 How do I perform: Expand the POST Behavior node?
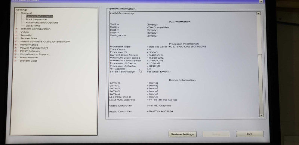tap(16, 51)
